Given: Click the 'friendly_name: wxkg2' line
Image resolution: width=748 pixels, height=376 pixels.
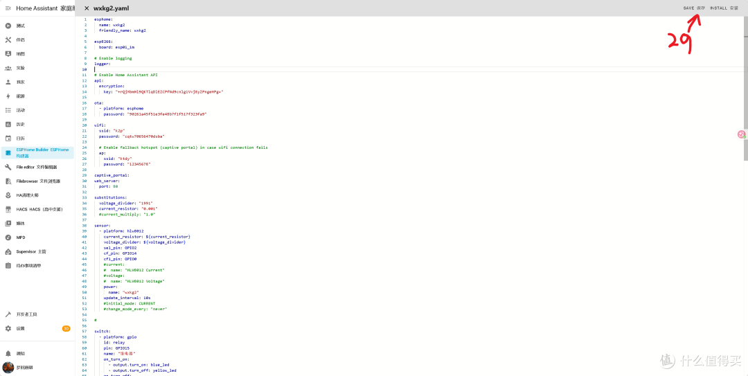Looking at the screenshot, I should pyautogui.click(x=122, y=30).
